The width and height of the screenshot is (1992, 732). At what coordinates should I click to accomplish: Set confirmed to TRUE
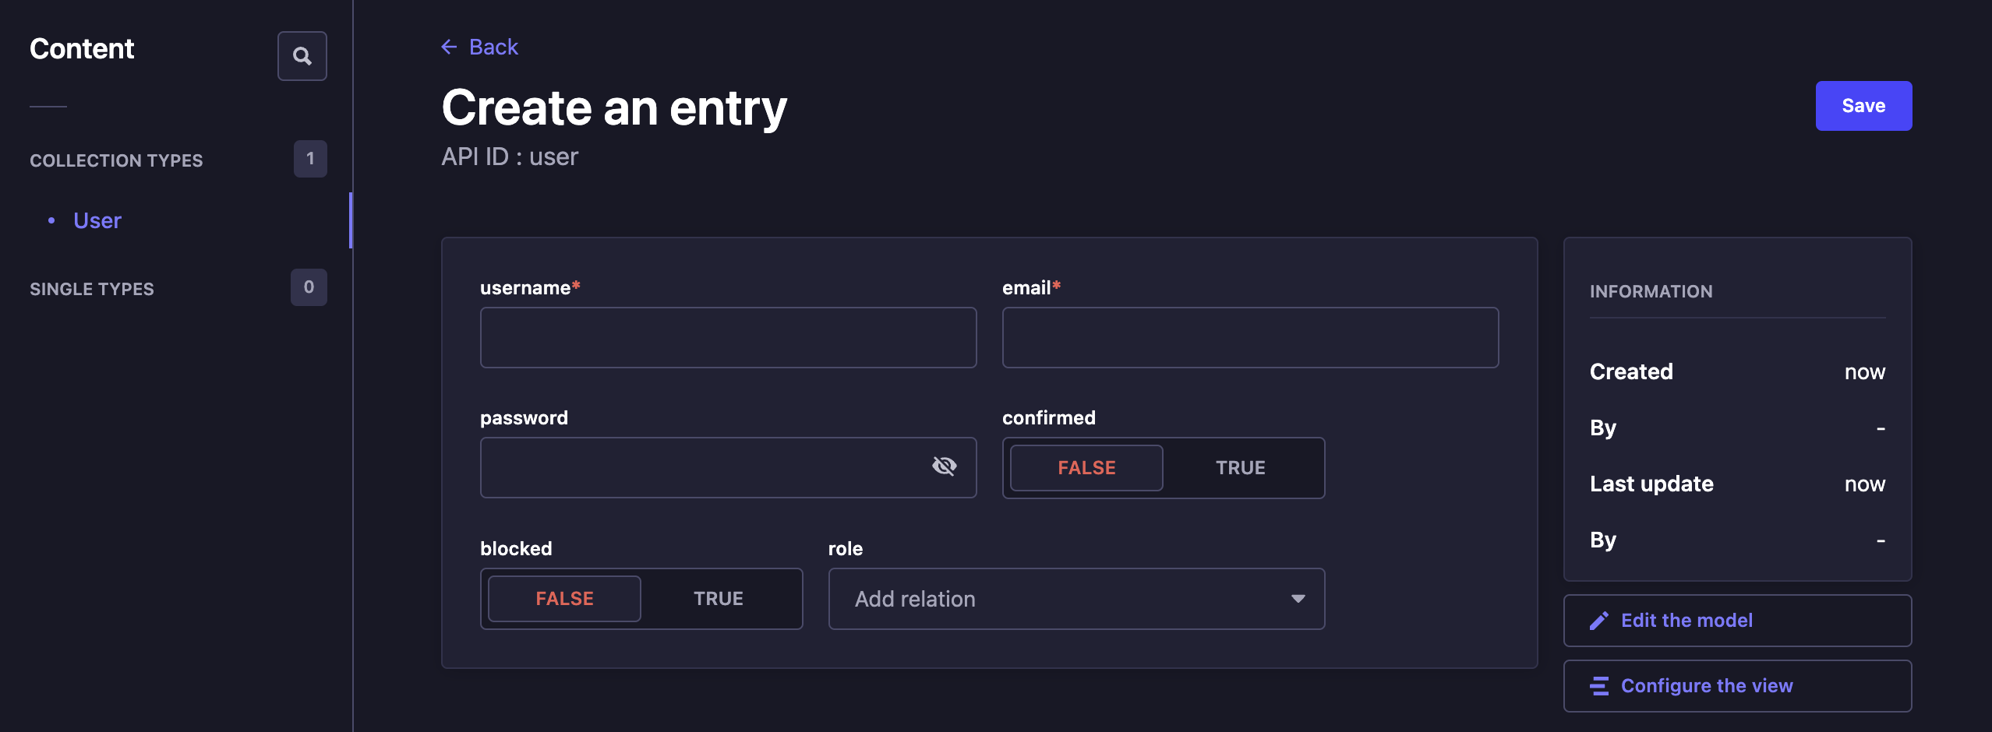tap(1239, 467)
